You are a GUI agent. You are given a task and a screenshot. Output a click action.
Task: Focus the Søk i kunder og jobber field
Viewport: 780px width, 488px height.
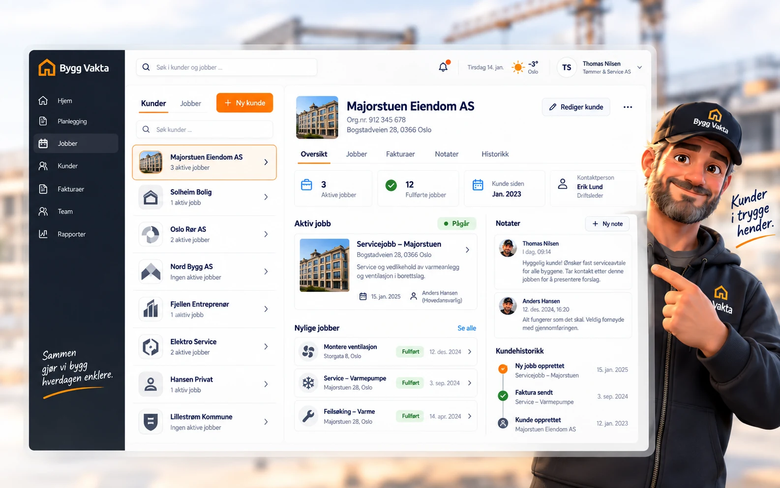click(227, 67)
